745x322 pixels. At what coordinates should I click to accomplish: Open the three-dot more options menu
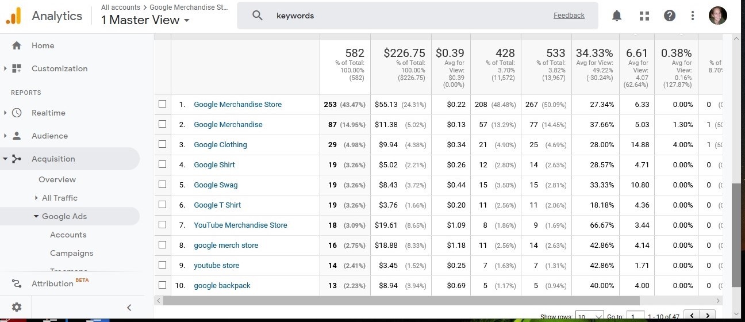coord(693,16)
